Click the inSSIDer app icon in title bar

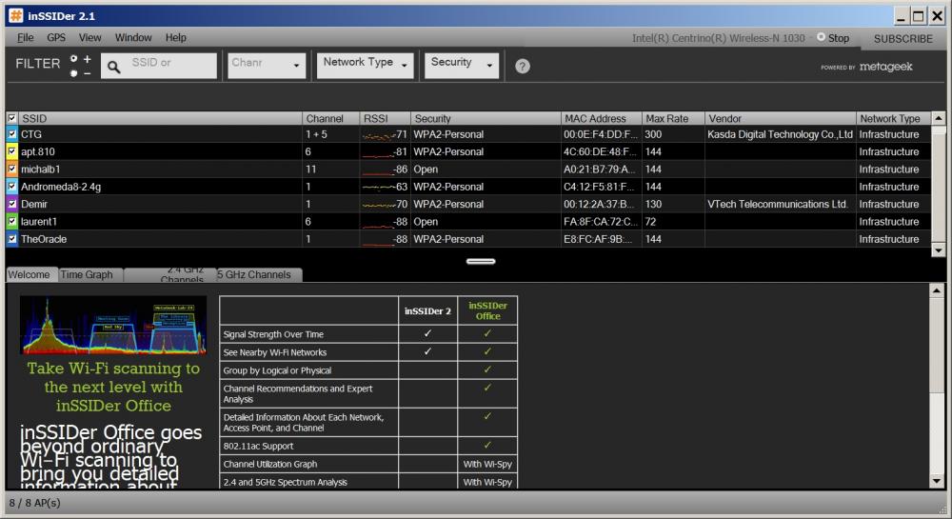(15, 16)
